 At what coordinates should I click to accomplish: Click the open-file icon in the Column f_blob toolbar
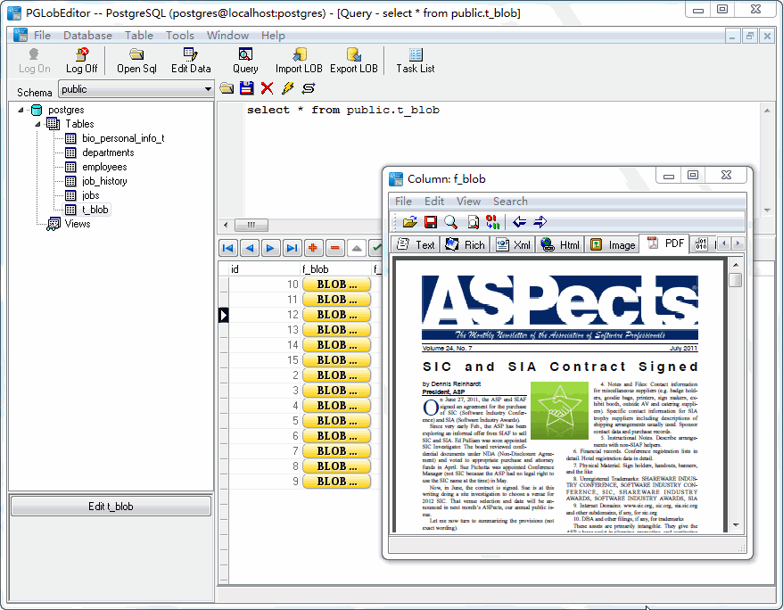click(409, 222)
